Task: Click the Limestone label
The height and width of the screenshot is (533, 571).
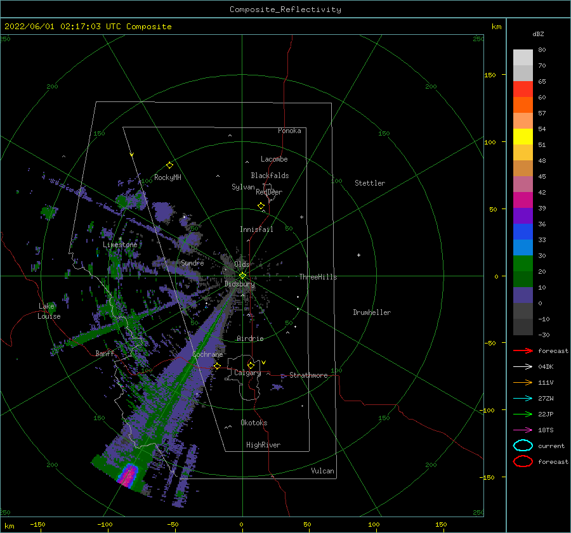Action: [120, 245]
